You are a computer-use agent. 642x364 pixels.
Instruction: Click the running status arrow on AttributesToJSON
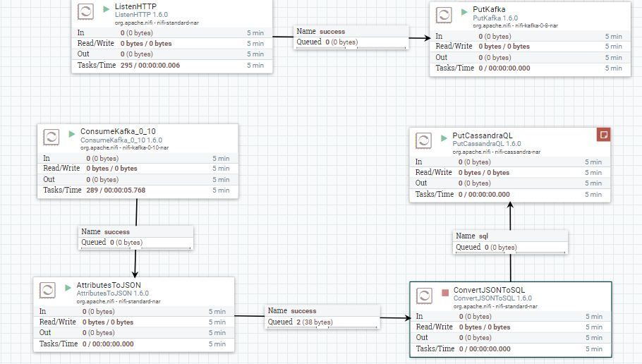pyautogui.click(x=68, y=287)
